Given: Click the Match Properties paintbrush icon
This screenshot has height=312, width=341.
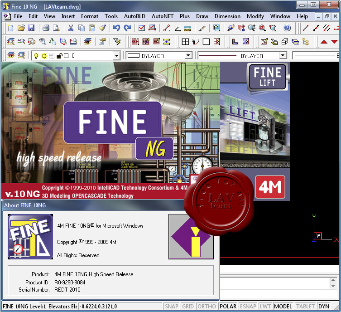Looking at the screenshot, I should click(x=102, y=28).
